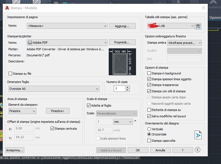Click the drawing orientation page icon
The width and height of the screenshot is (221, 164).
(x=198, y=135)
